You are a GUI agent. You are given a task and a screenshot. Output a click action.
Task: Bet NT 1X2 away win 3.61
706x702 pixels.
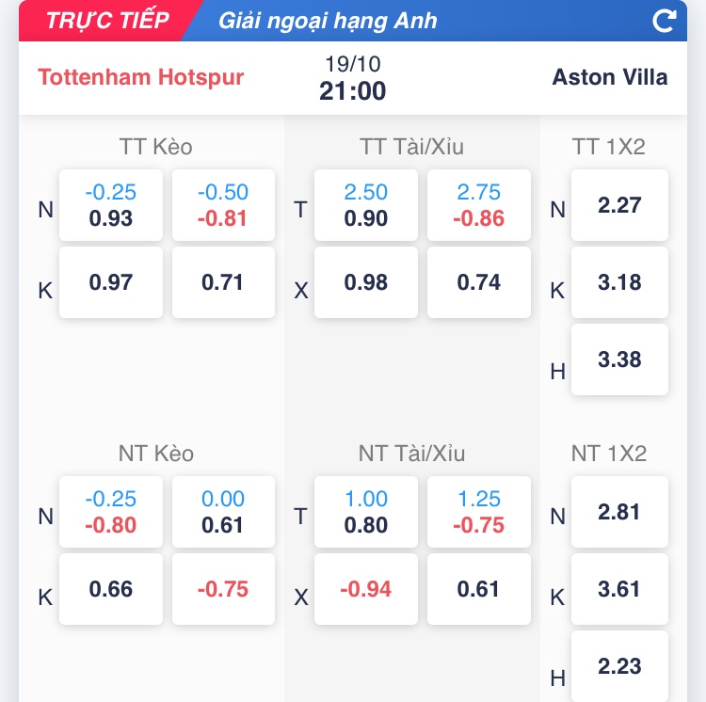click(618, 589)
